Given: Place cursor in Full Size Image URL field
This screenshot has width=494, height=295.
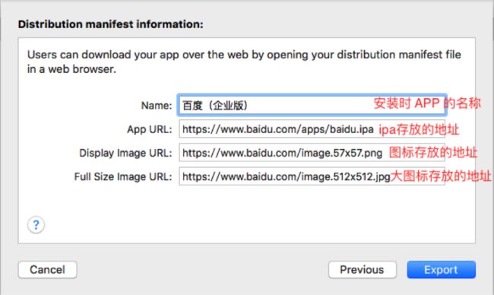Looking at the screenshot, I should click(312, 176).
